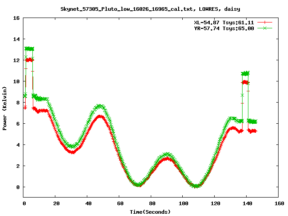Click the x-axis tick label 100
This screenshot has width=288, height=216.
(x=184, y=203)
